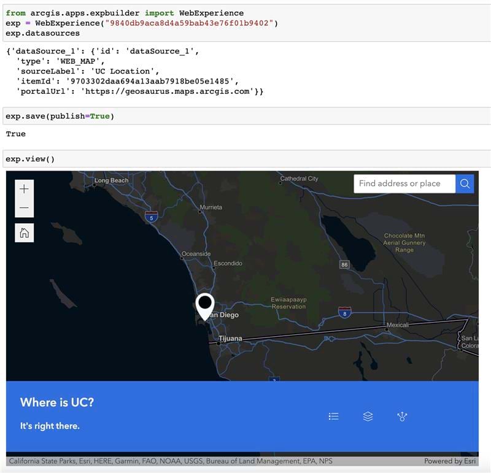Viewport: 491px width, 473px height.
Task: Click the WebExperience import code cell
Action: (x=247, y=23)
